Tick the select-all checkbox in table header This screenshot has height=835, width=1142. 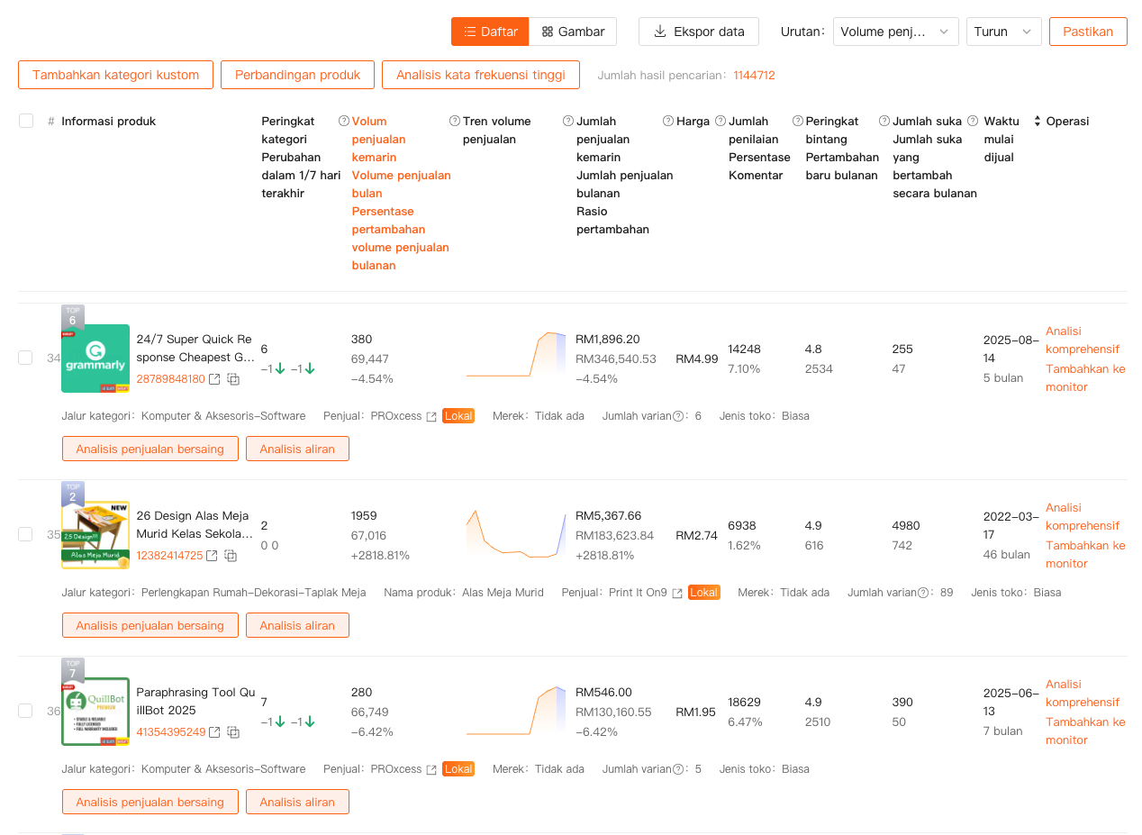[x=26, y=121]
